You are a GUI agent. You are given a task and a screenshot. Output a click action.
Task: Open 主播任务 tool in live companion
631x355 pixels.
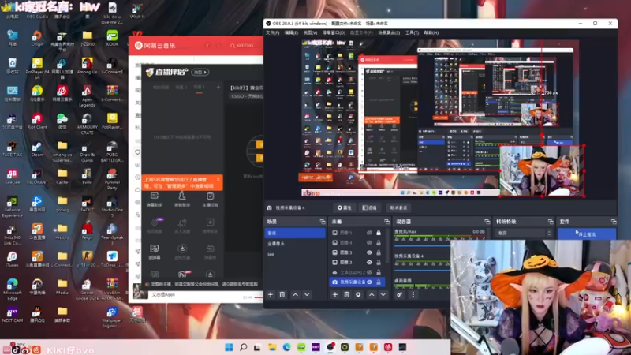(210, 200)
